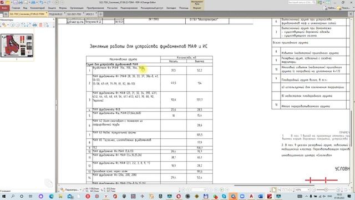Open the Преобразование ribbon tab
This screenshot has width=355, height=200.
(95, 8)
